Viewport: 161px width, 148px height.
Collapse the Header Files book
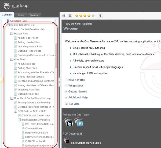[12, 34]
